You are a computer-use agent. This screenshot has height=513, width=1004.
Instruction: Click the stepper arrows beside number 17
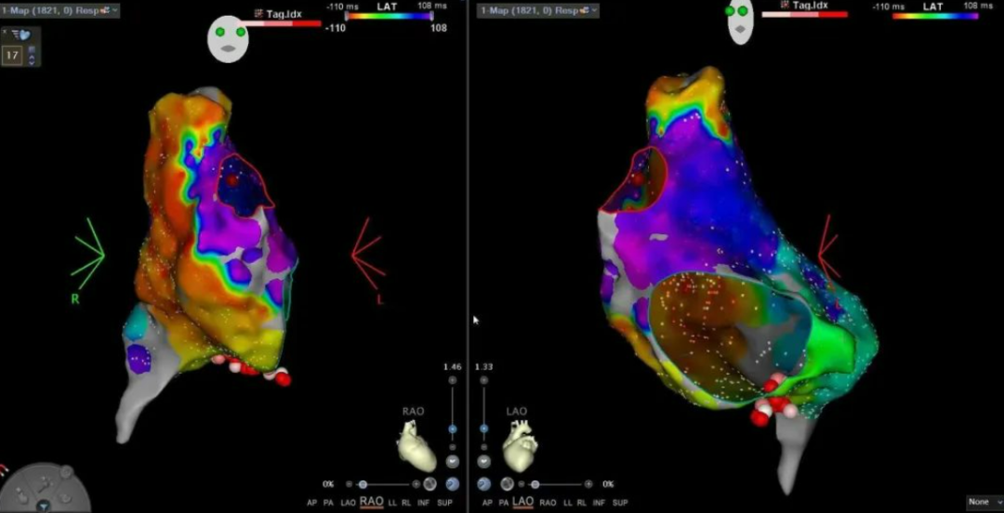[33, 55]
